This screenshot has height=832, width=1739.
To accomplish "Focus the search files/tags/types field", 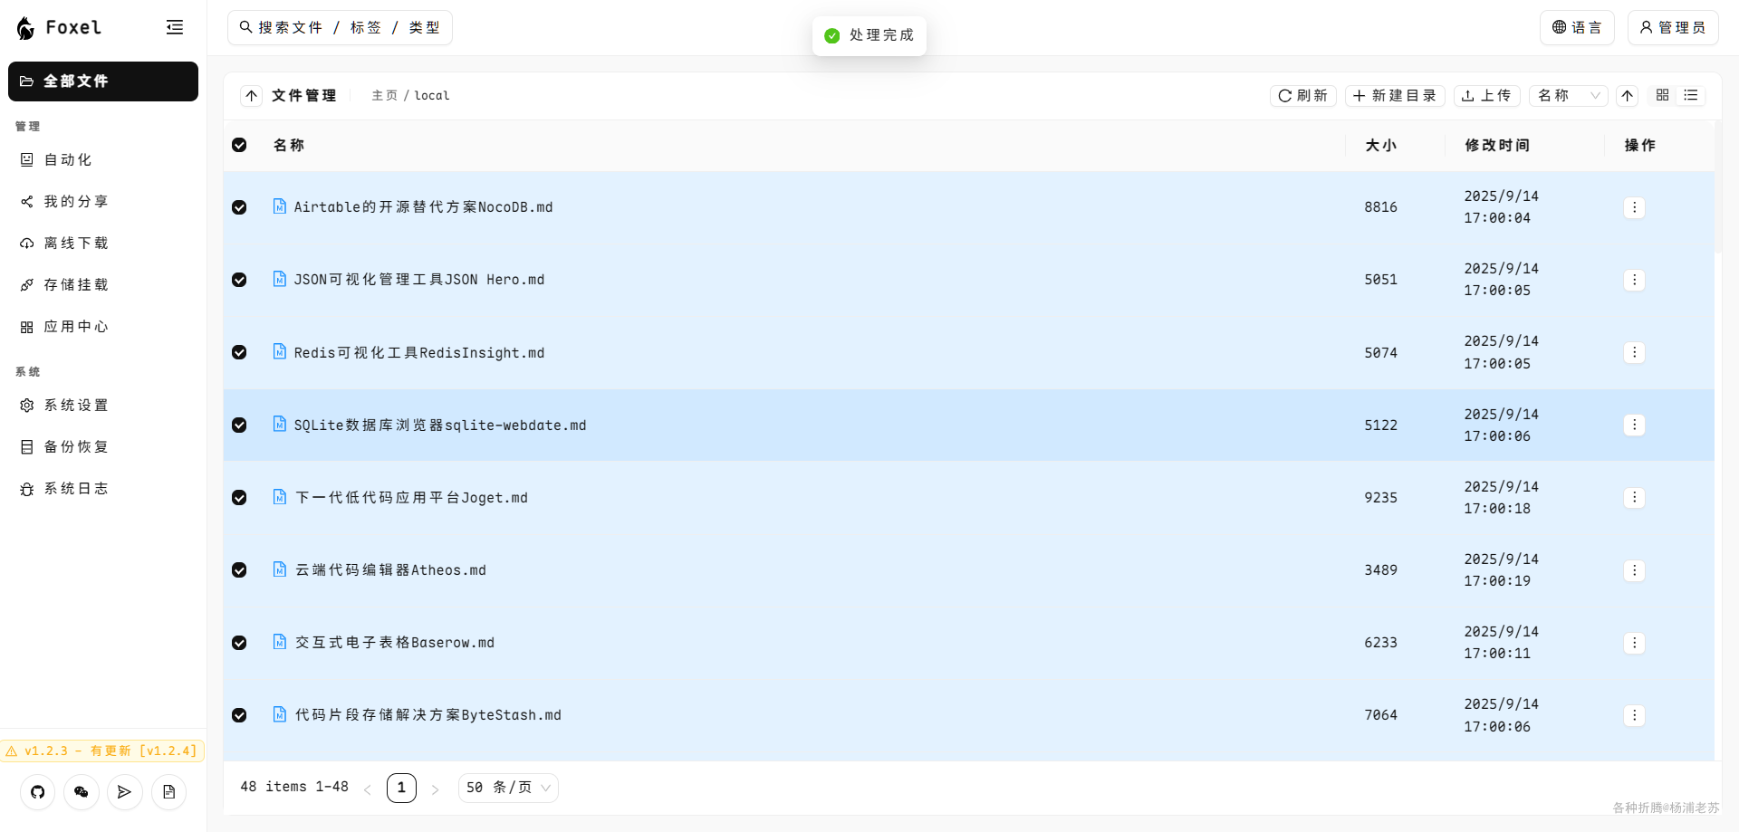I will 340,28.
